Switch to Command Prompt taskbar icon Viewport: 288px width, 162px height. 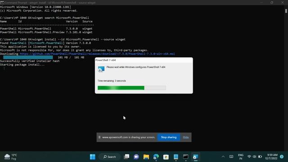186,157
